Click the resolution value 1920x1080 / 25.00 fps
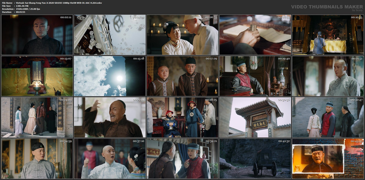365x180 pixels. coord(28,9)
